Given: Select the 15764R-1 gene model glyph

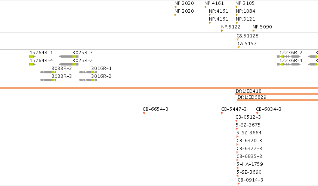Looking at the screenshot, I should pos(32,57).
